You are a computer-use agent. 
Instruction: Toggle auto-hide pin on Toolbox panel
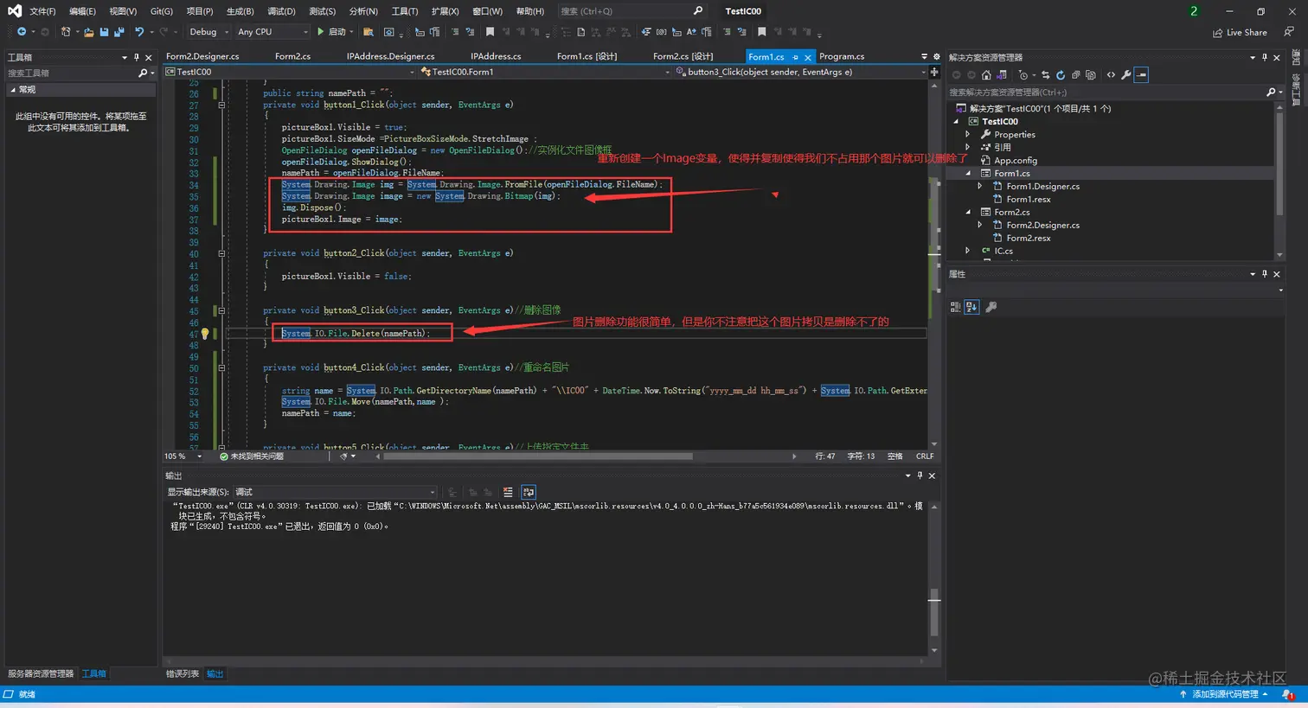coord(136,57)
